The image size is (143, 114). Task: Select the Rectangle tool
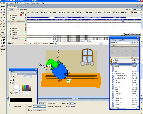coord(4,21)
